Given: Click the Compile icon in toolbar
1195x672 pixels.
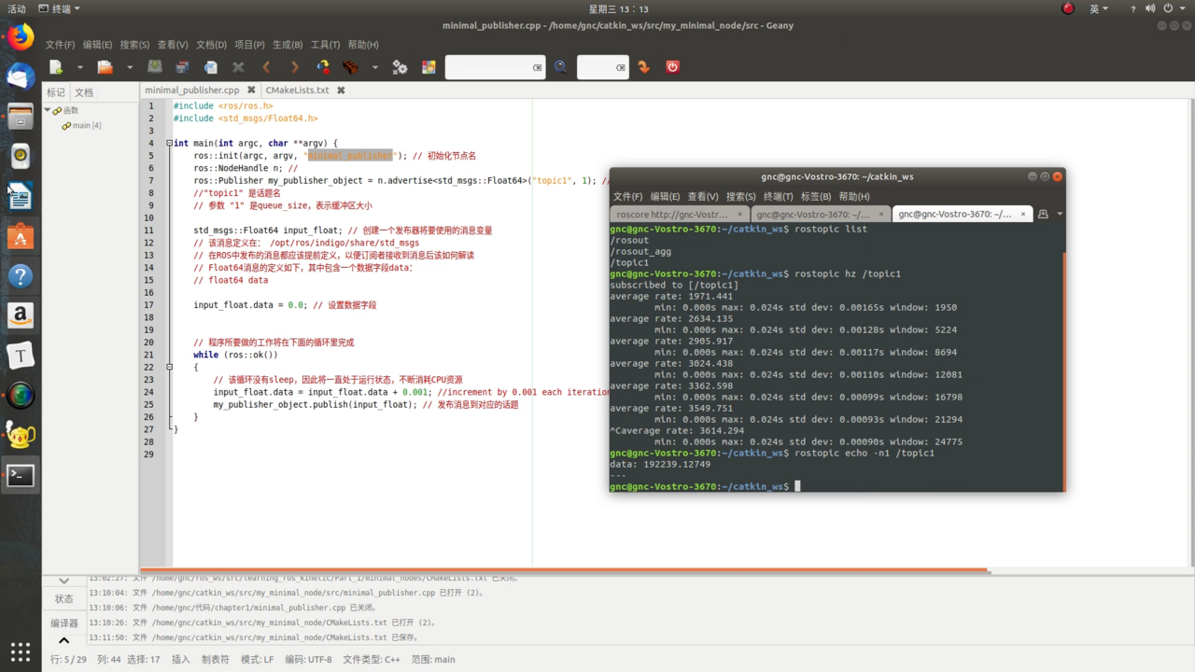Looking at the screenshot, I should coord(323,67).
